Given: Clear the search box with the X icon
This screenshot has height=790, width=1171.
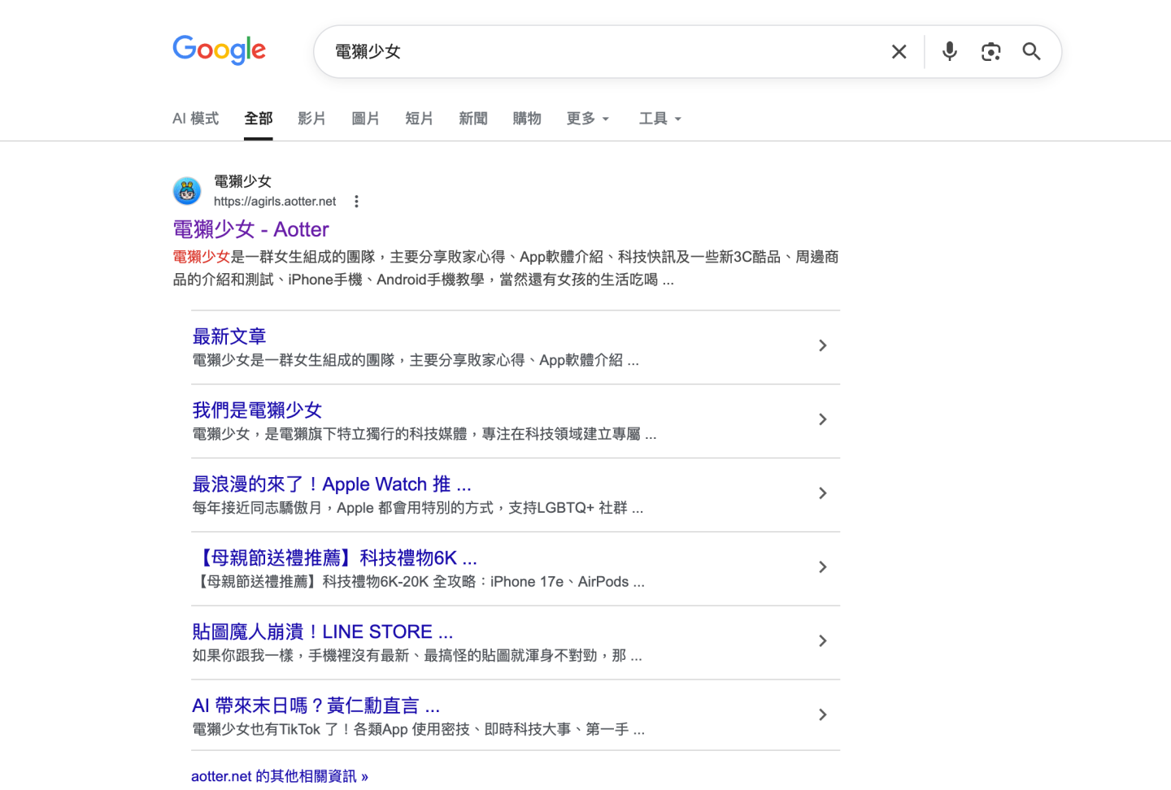Looking at the screenshot, I should 899,52.
